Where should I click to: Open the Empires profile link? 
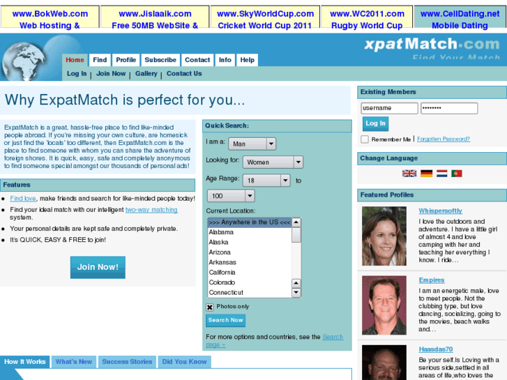(432, 280)
